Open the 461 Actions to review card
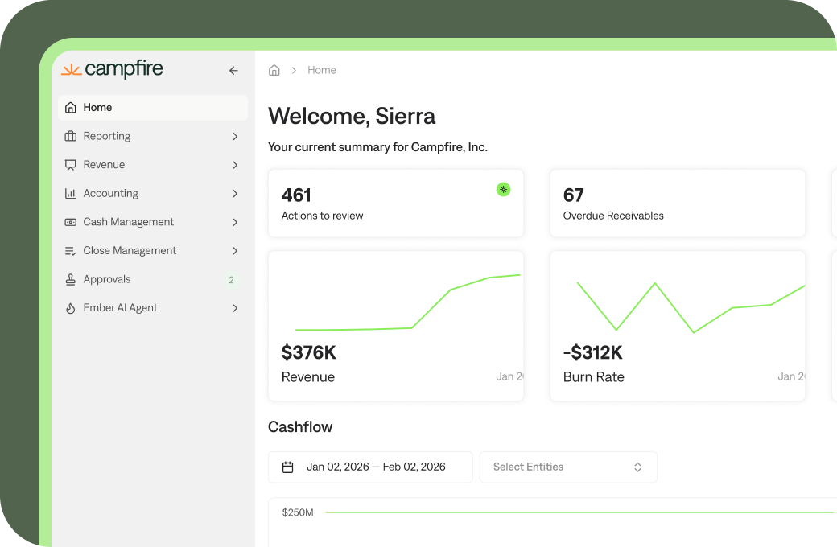The width and height of the screenshot is (837, 547). point(395,204)
